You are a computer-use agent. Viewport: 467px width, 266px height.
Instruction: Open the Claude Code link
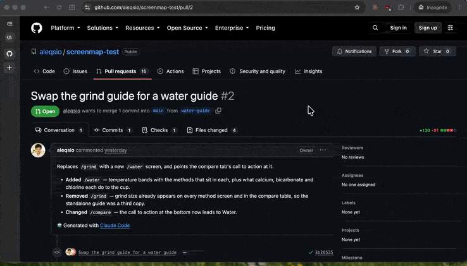tap(115, 226)
